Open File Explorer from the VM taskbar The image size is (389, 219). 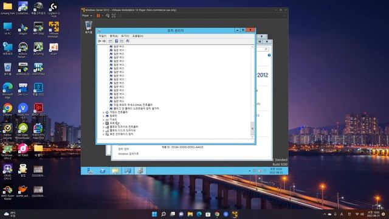115,171
